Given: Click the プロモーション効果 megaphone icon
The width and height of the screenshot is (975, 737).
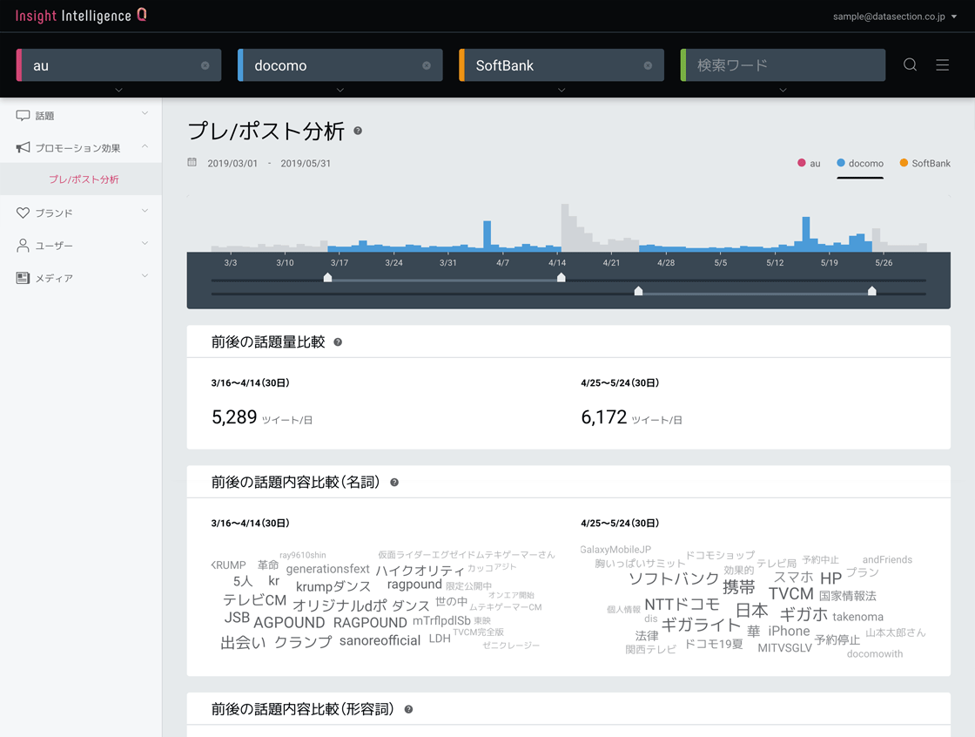Looking at the screenshot, I should pyautogui.click(x=23, y=147).
